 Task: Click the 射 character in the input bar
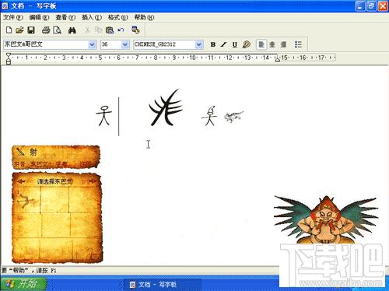tap(33, 152)
